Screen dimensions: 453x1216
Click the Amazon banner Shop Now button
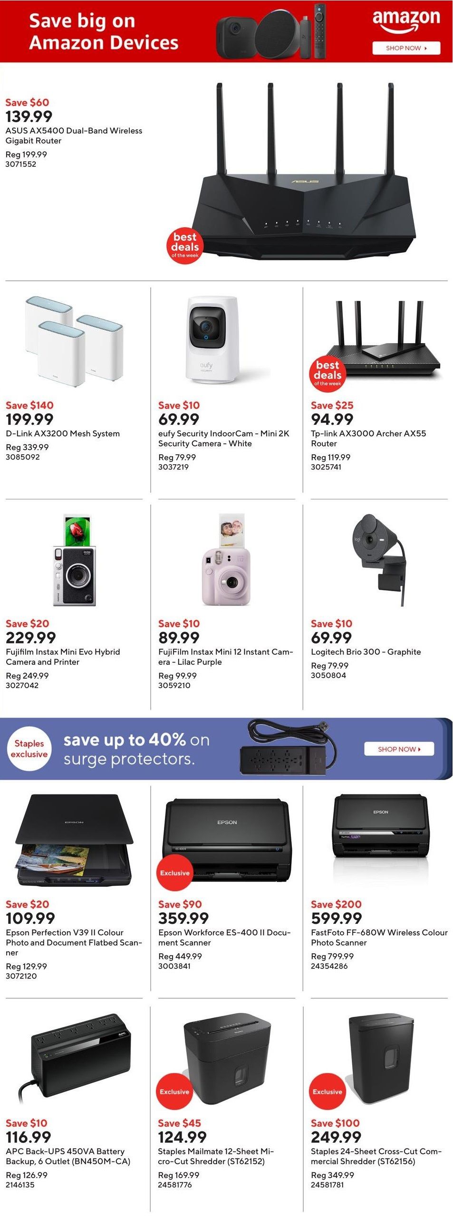point(406,48)
